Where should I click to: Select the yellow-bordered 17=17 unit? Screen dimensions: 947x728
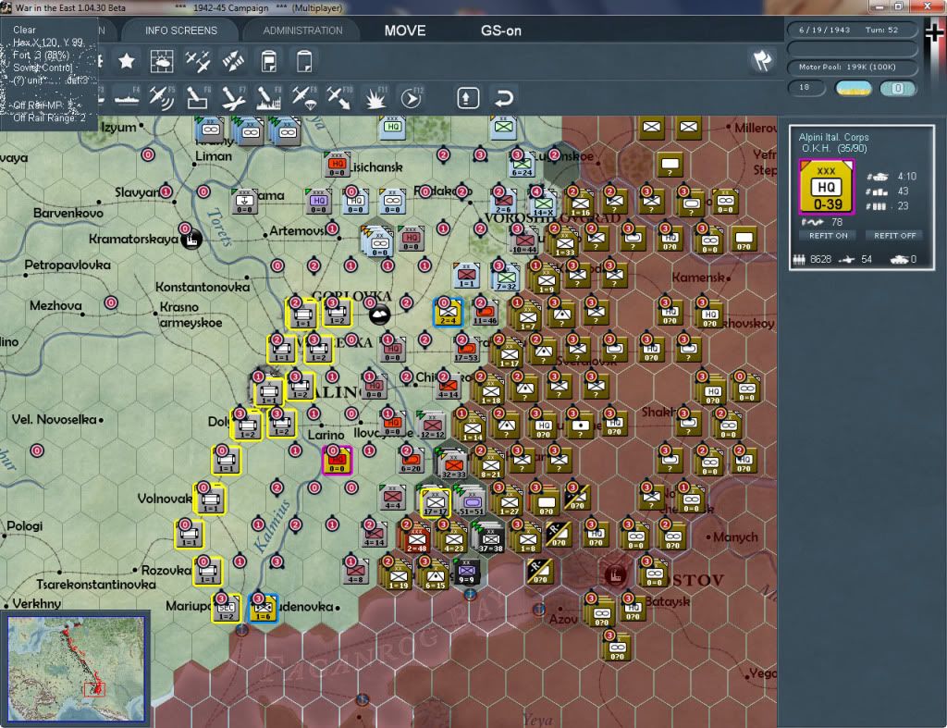click(x=435, y=503)
